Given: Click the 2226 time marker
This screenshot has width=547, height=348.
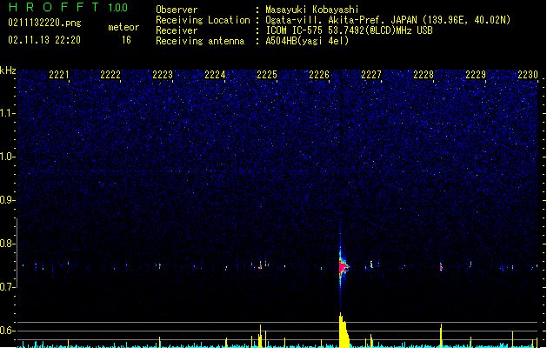Looking at the screenshot, I should 319,75.
